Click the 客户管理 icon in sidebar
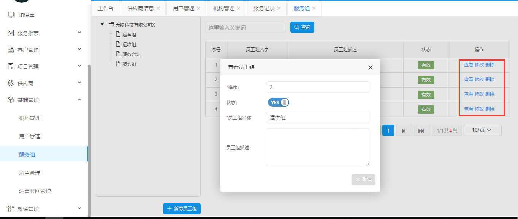This screenshot has height=219, width=518. (x=11, y=50)
